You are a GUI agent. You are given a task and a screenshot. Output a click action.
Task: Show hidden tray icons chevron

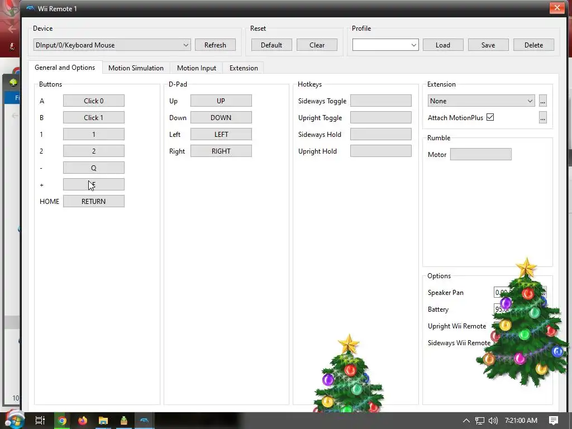point(466,421)
